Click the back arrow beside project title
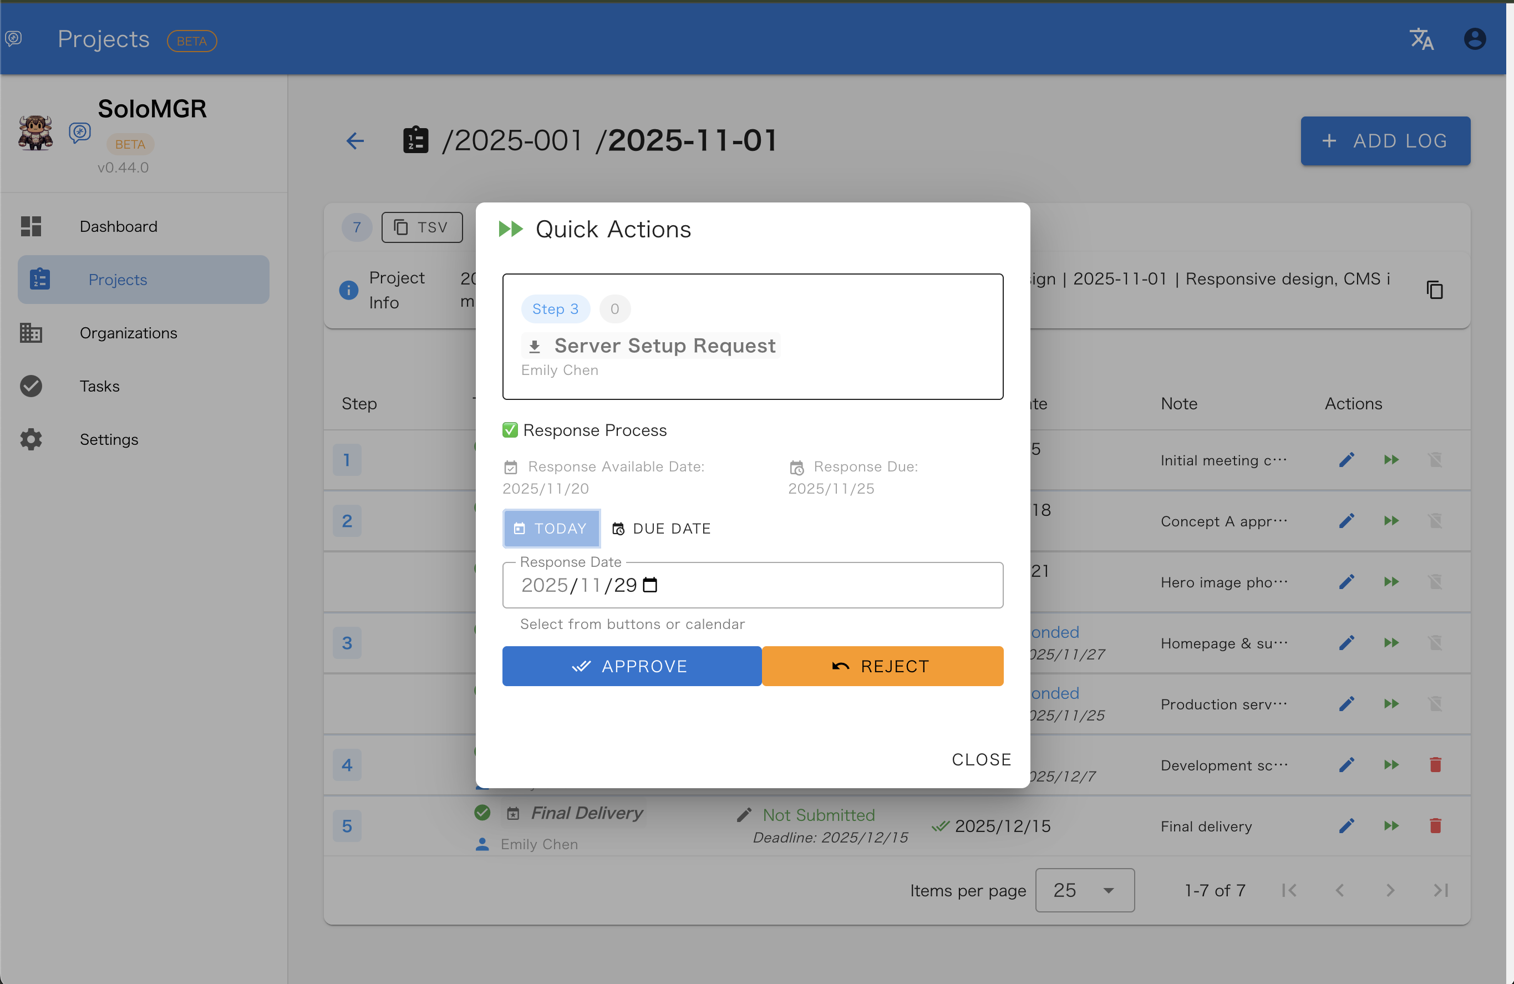Image resolution: width=1514 pixels, height=984 pixels. [355, 140]
